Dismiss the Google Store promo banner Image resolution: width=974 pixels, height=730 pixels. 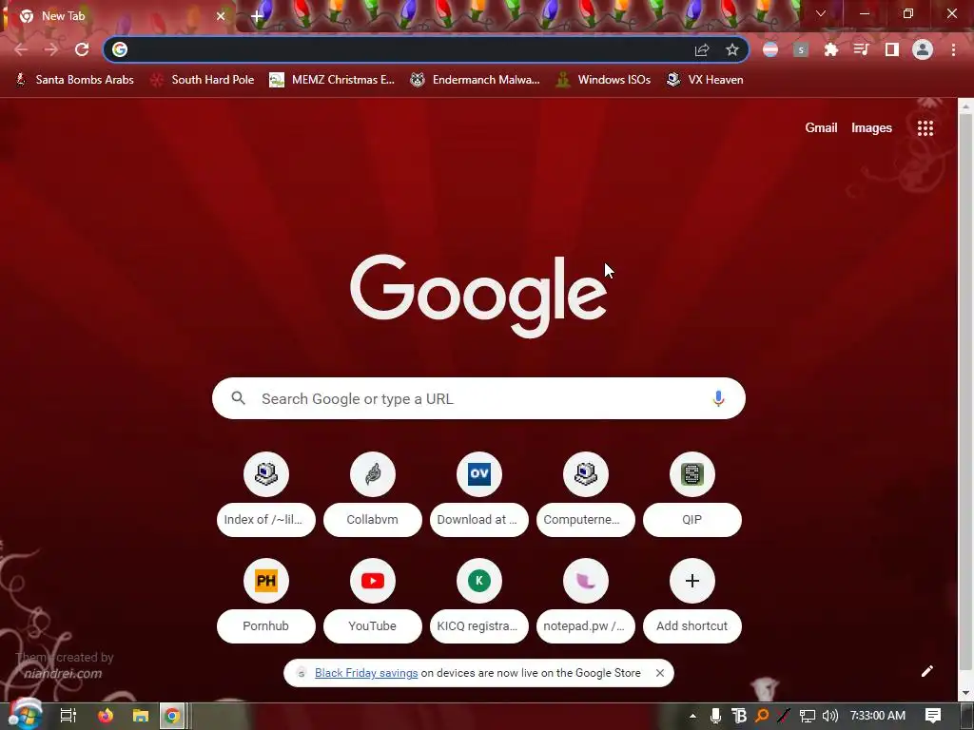(x=660, y=673)
